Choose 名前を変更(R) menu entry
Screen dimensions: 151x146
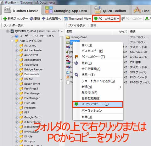pyautogui.click(x=98, y=98)
